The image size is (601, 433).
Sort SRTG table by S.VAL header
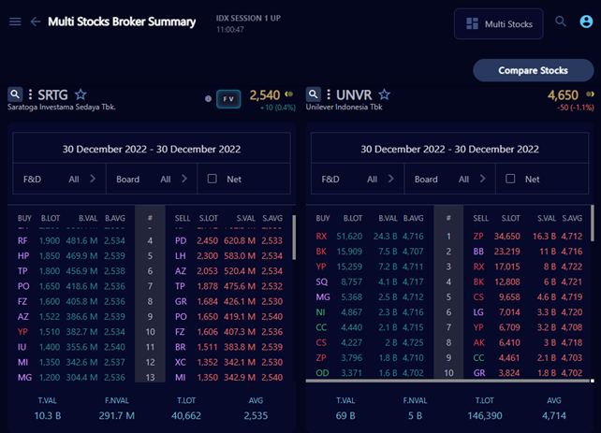click(x=245, y=218)
